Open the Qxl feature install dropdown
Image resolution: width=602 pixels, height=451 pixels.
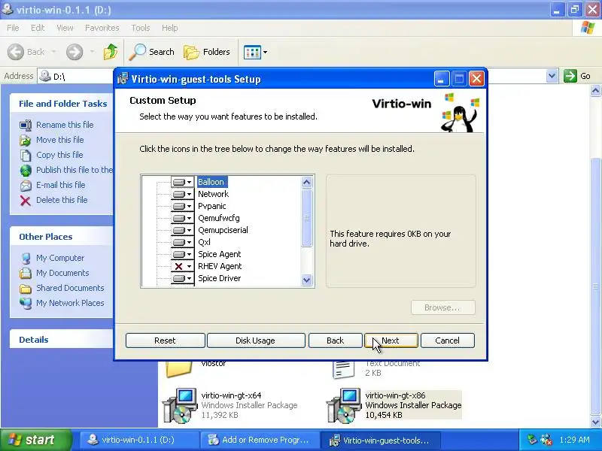coord(182,242)
